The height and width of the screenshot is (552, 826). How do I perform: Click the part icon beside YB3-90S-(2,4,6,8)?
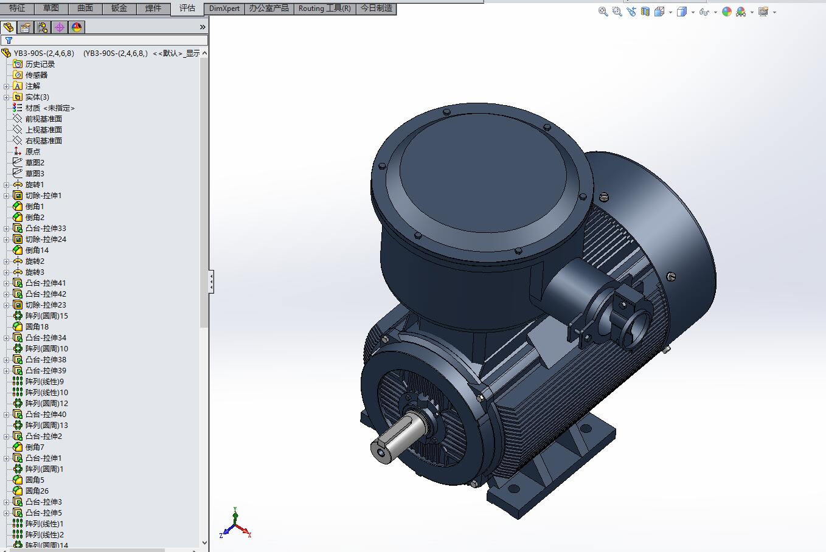[x=7, y=53]
